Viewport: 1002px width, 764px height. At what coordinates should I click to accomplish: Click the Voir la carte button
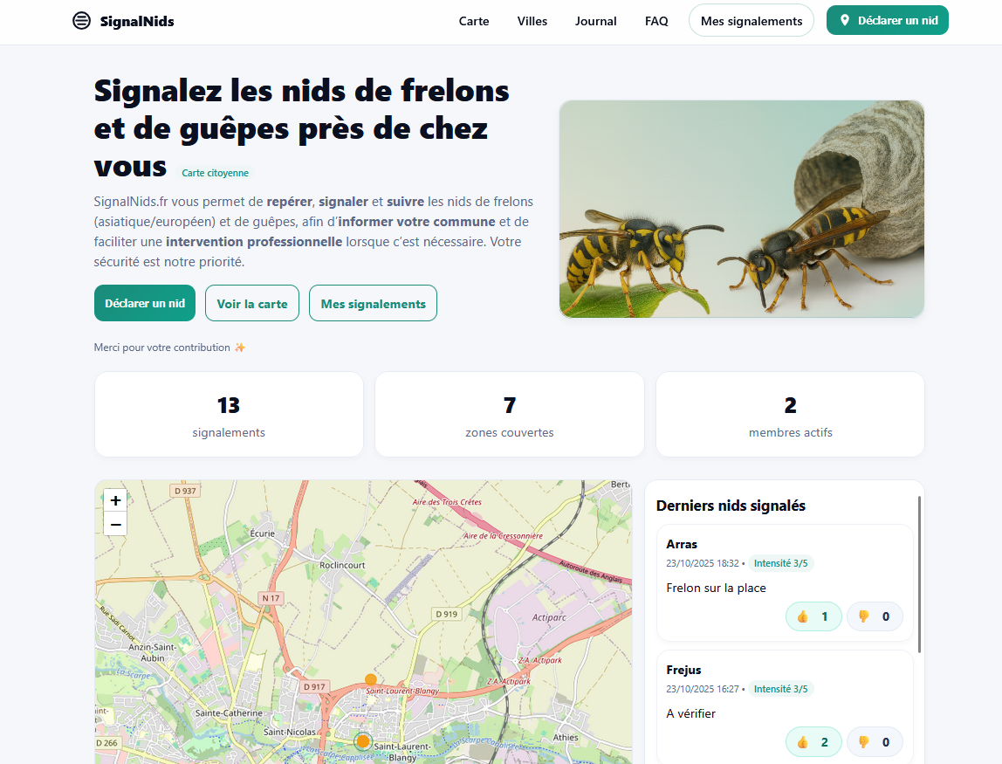[x=252, y=303]
